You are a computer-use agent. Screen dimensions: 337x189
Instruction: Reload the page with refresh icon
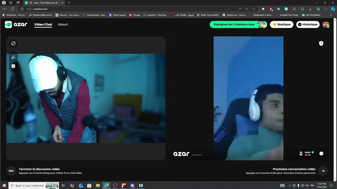[x=12, y=9]
